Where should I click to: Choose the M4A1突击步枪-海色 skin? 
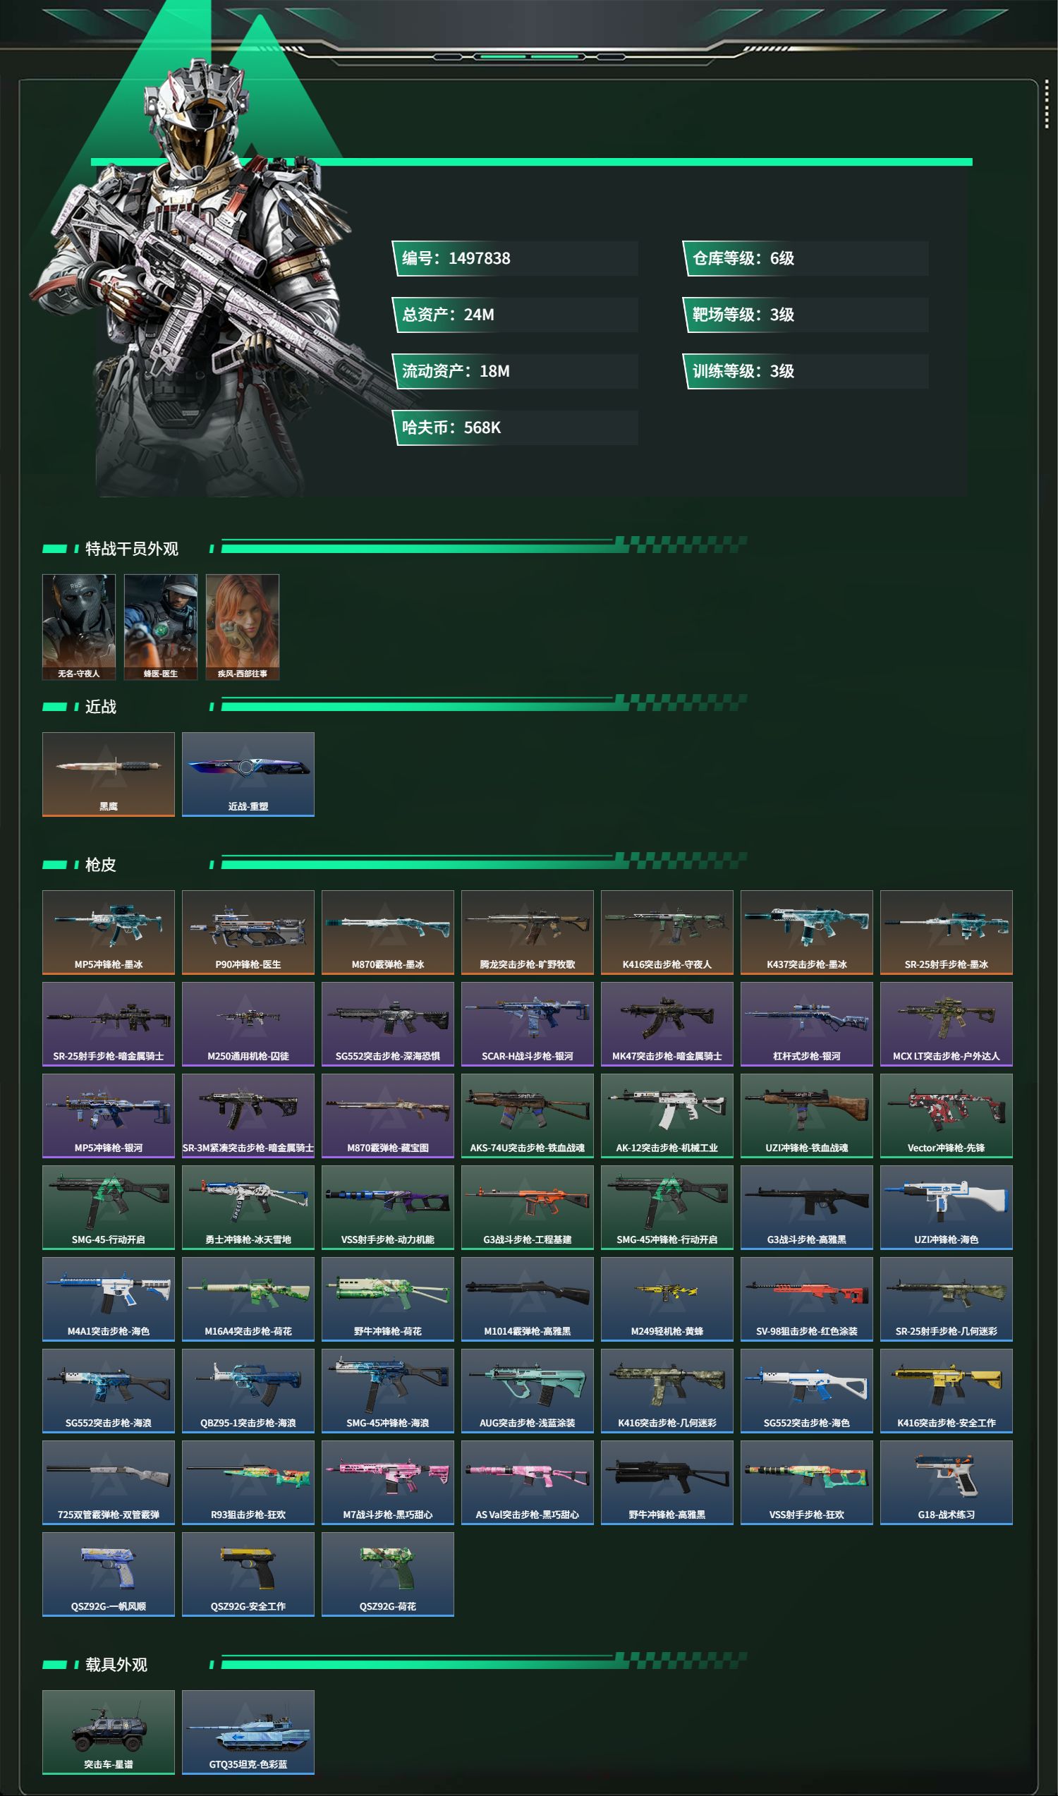tap(109, 1299)
